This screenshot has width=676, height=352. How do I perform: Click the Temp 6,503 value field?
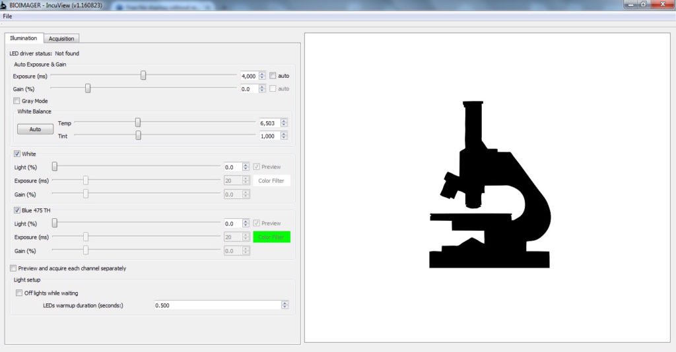pyautogui.click(x=270, y=123)
